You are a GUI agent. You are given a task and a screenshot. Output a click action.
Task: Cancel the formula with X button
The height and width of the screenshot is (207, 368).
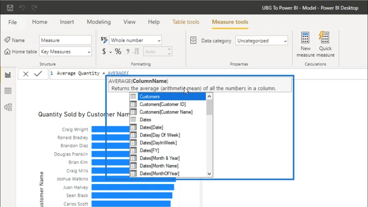click(26, 74)
